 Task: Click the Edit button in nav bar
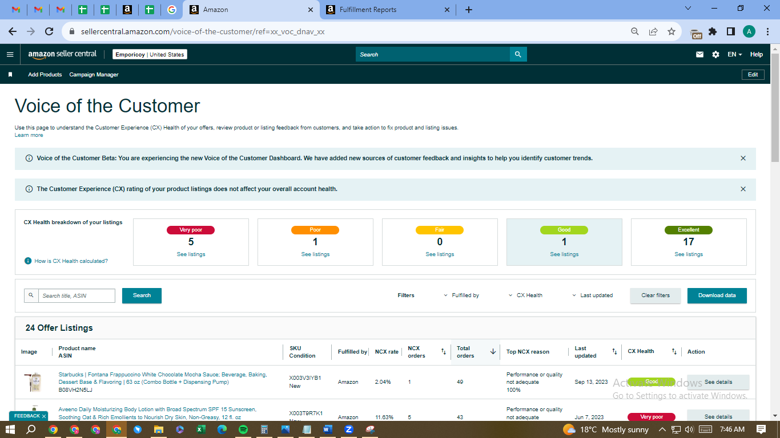coord(753,75)
